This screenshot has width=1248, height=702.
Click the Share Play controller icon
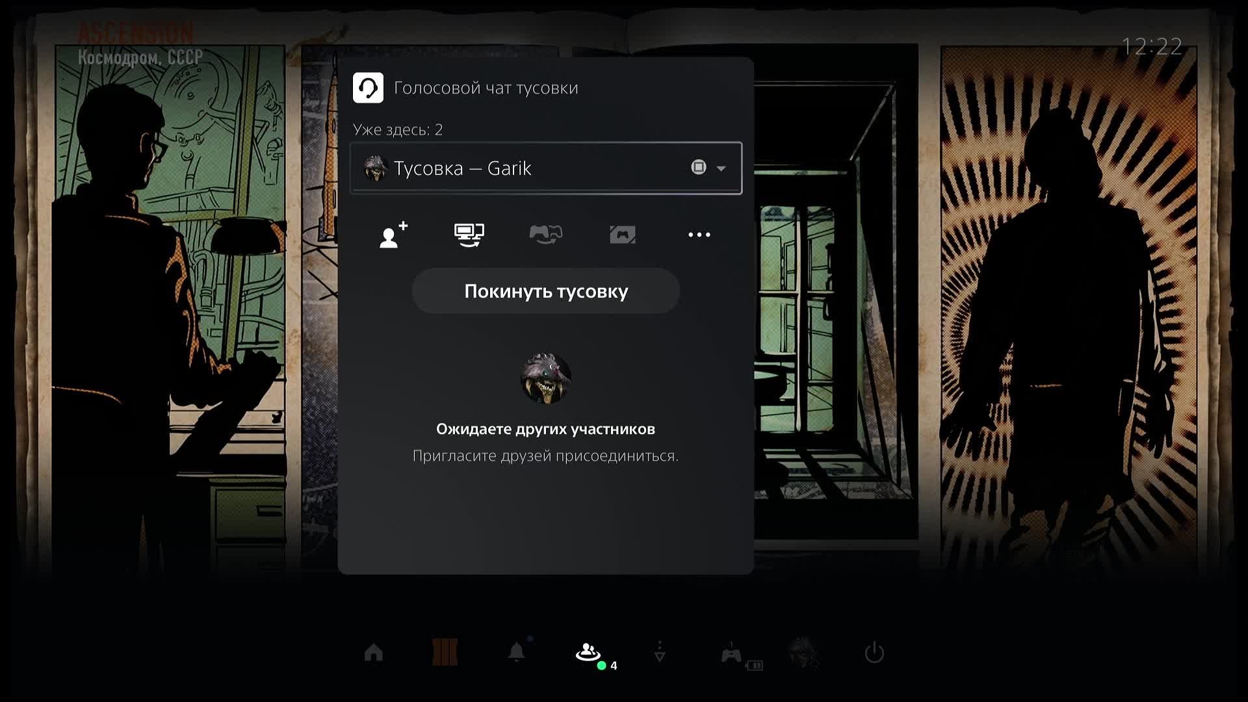pos(545,235)
